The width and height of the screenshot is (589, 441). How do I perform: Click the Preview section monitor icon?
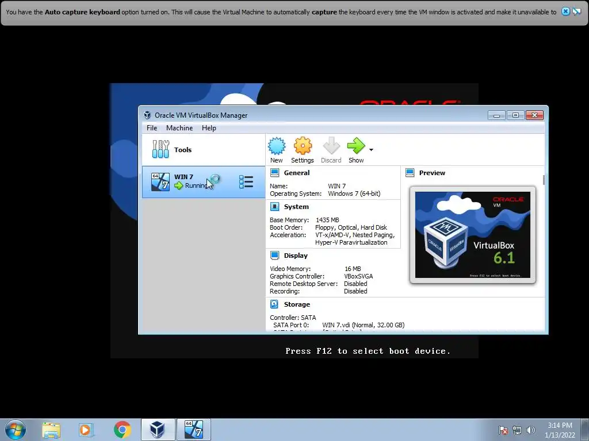tap(410, 172)
